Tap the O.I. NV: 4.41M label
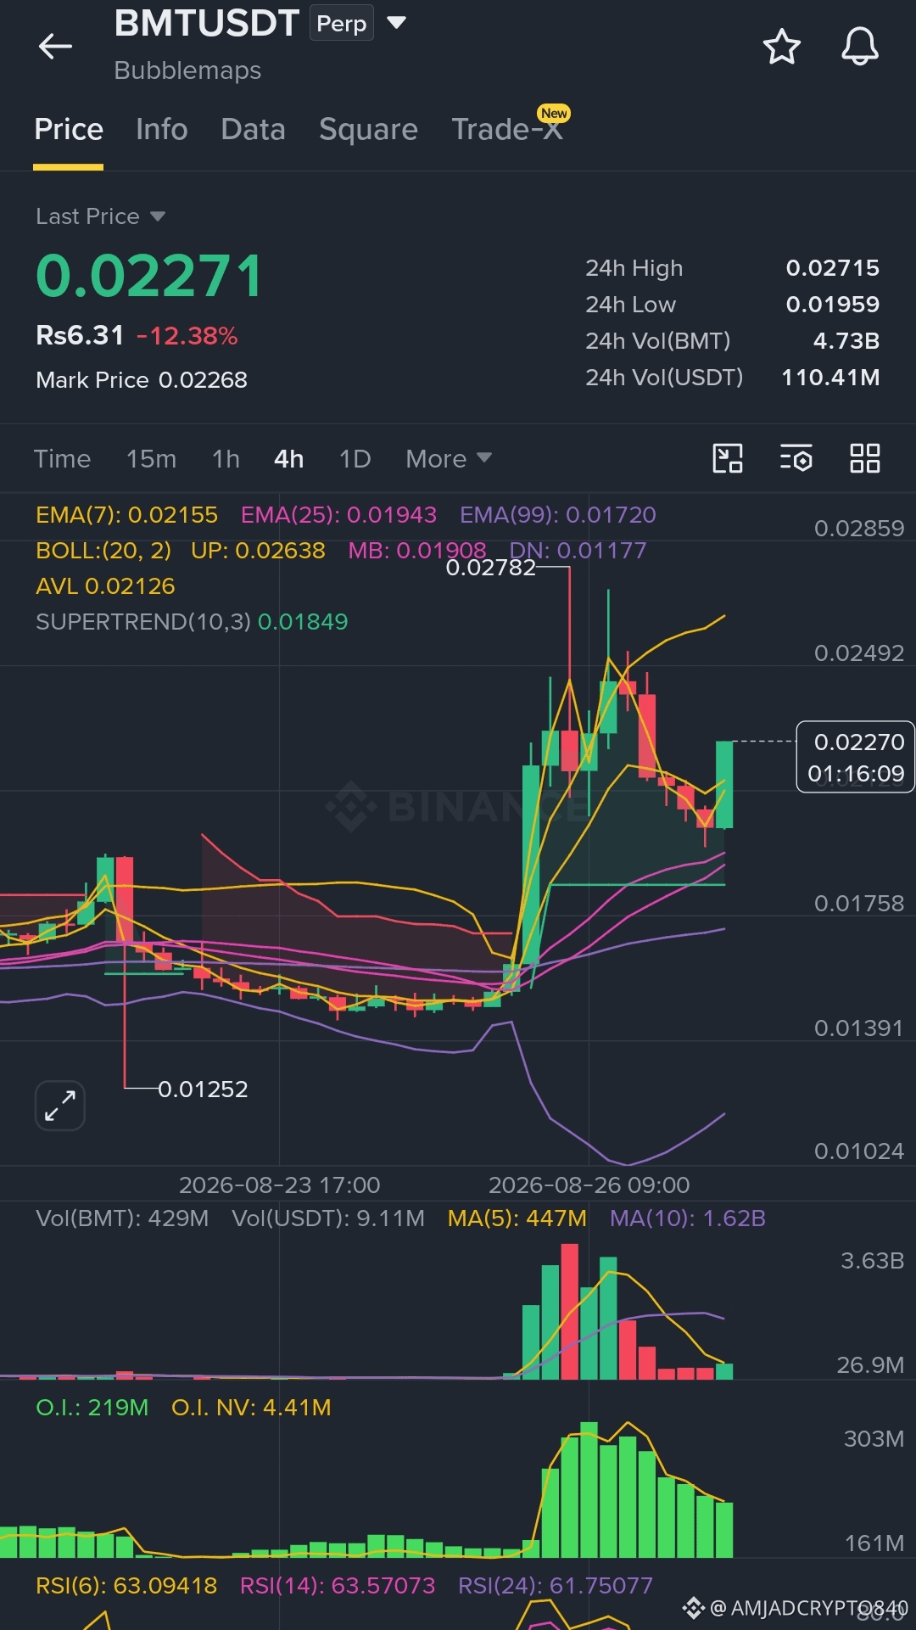 [251, 1408]
